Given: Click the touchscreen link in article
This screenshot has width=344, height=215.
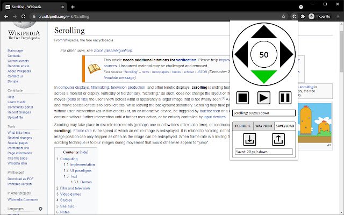Looking at the screenshot, I should pos(210,111).
